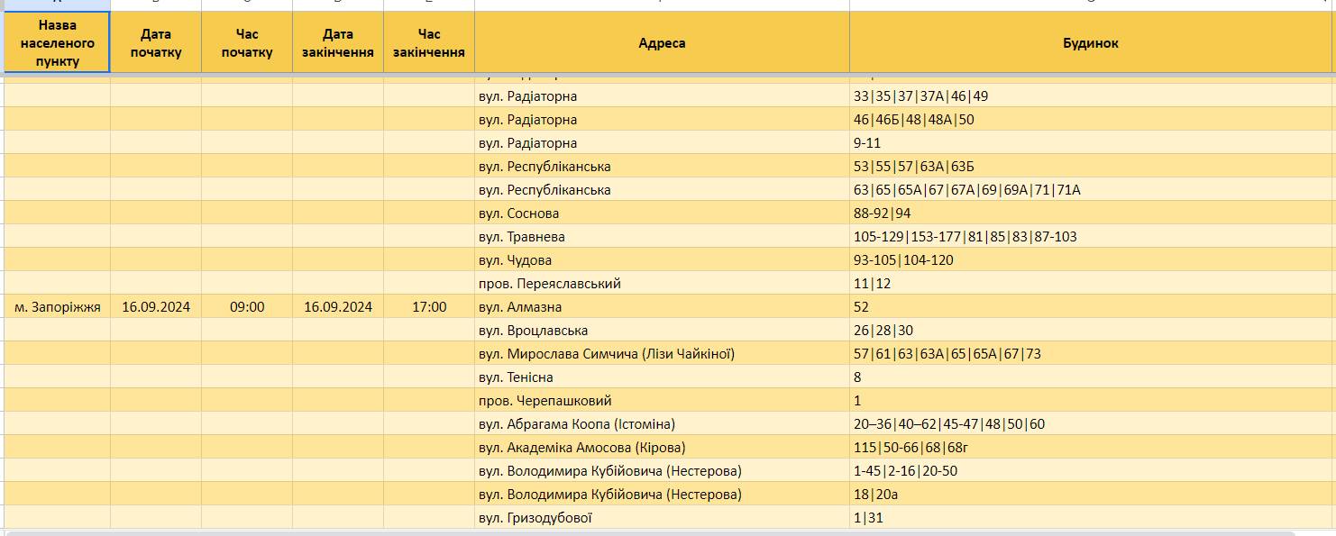Select the 'Дата закінчення' header cell
This screenshot has width=1336, height=536.
338,42
